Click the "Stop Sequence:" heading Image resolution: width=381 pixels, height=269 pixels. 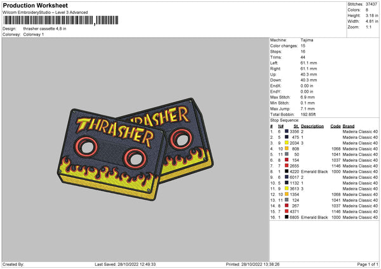(284, 121)
